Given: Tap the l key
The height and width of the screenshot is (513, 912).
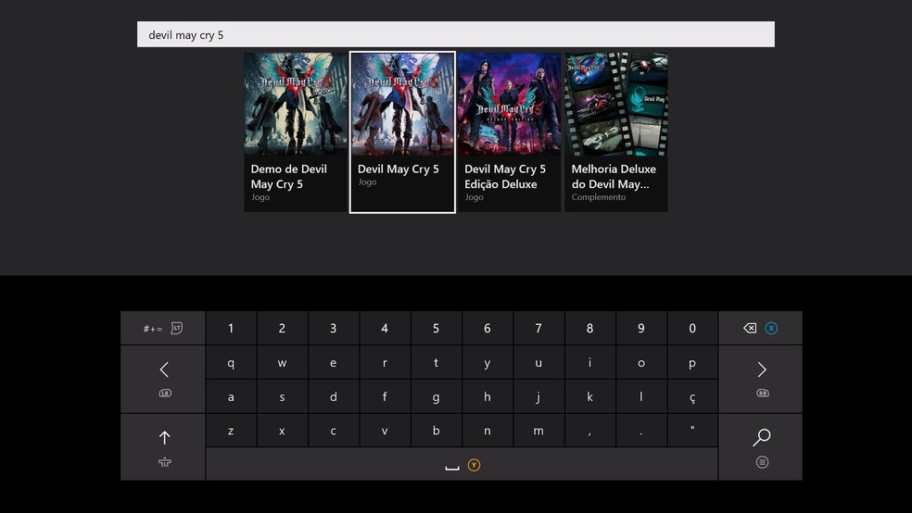Looking at the screenshot, I should coord(641,397).
